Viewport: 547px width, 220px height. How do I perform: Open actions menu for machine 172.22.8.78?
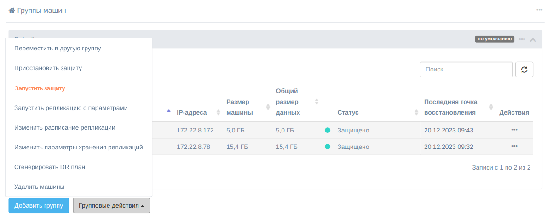(514, 146)
